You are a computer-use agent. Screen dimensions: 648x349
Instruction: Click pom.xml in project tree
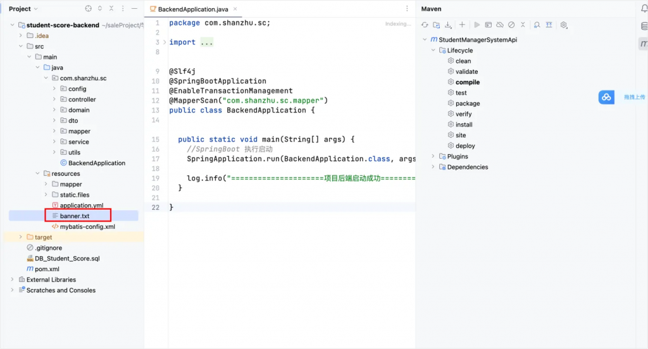[47, 269]
